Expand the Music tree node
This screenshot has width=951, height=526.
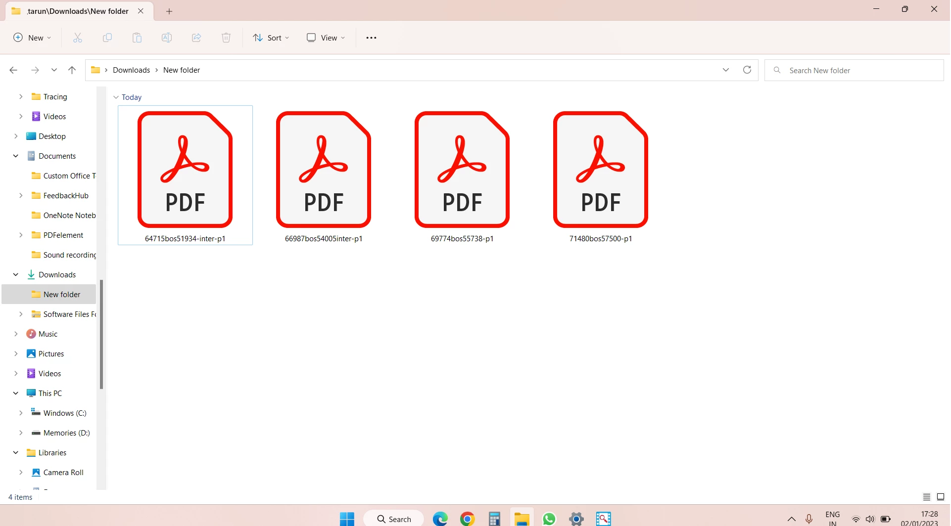tap(16, 334)
